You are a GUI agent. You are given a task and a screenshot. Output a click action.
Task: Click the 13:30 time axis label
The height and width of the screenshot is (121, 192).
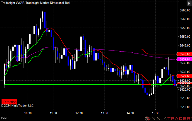tap(104, 113)
